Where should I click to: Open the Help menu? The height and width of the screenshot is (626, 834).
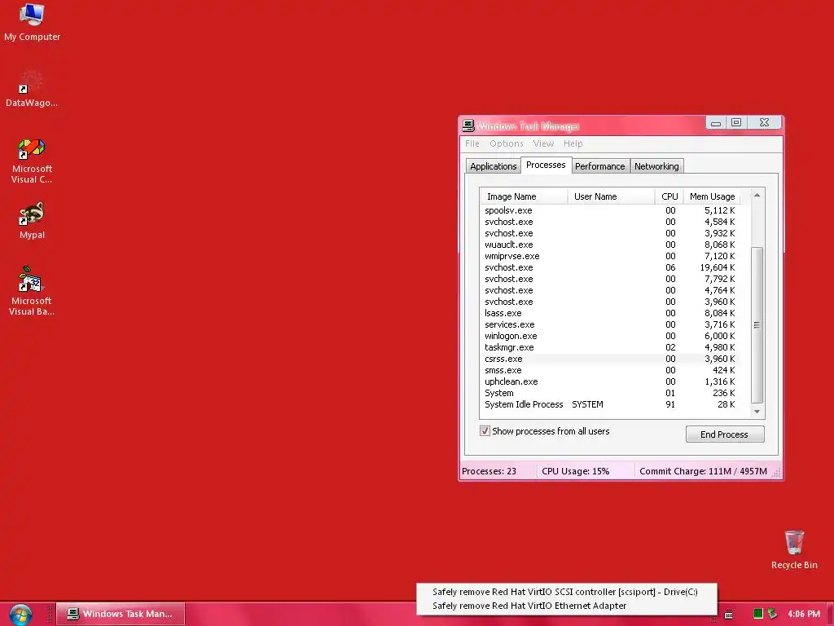[x=573, y=143]
